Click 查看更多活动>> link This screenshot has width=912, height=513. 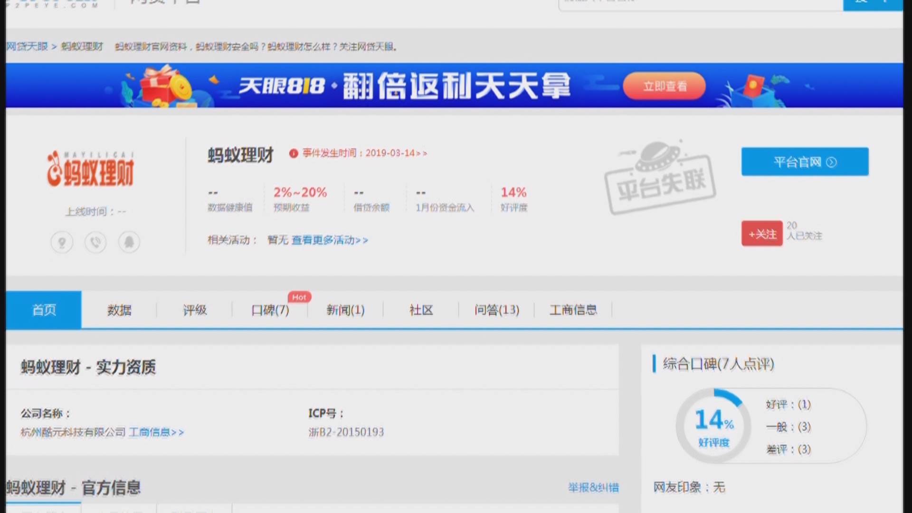330,240
